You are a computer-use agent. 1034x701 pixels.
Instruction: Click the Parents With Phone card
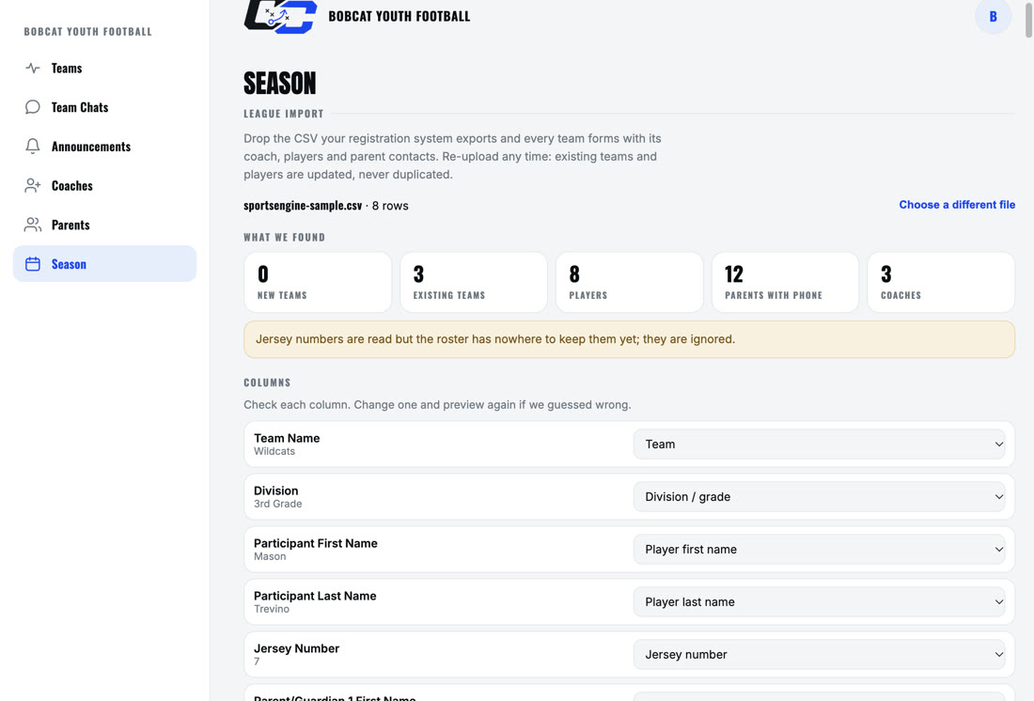click(x=785, y=282)
